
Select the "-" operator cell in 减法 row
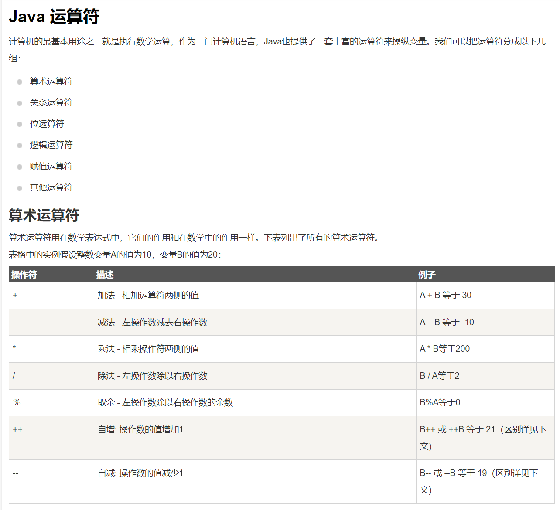tap(51, 323)
